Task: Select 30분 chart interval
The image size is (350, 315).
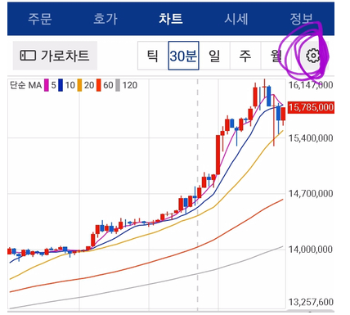Action: pos(183,56)
